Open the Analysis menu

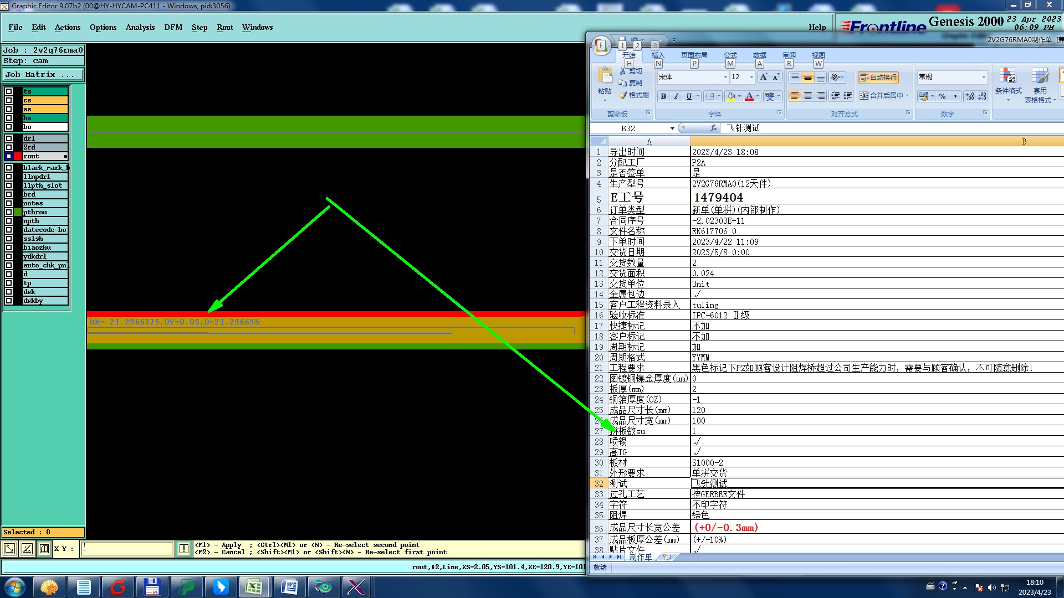pyautogui.click(x=140, y=27)
